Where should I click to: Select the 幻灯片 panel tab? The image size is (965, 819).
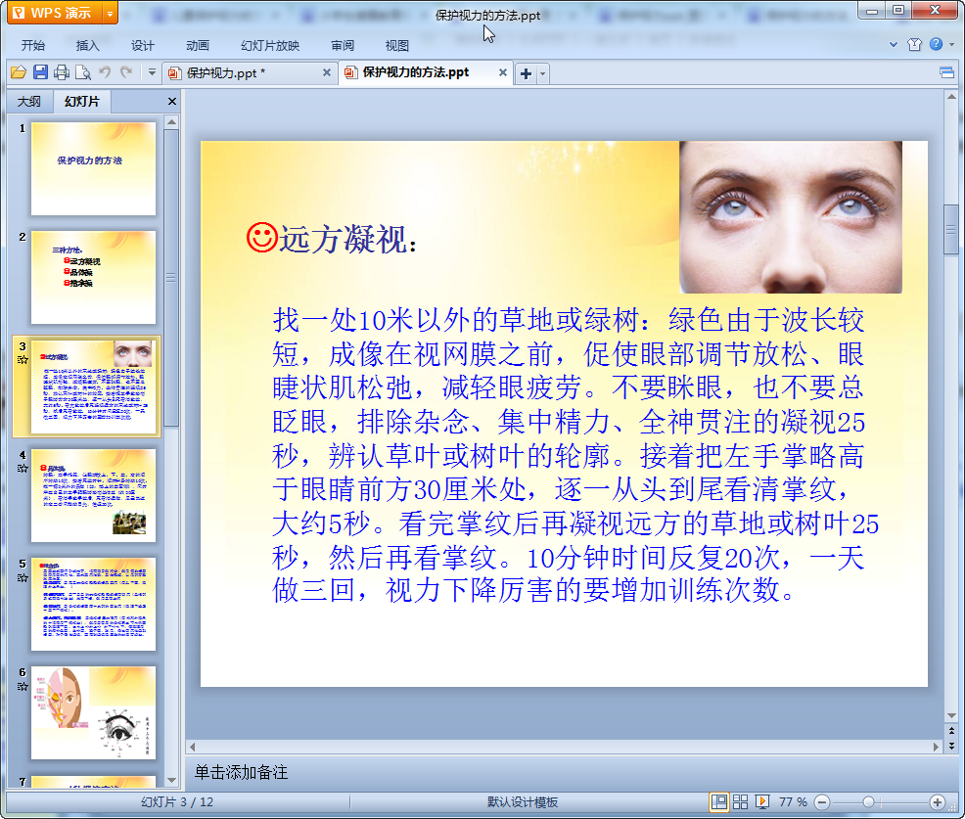pyautogui.click(x=82, y=102)
